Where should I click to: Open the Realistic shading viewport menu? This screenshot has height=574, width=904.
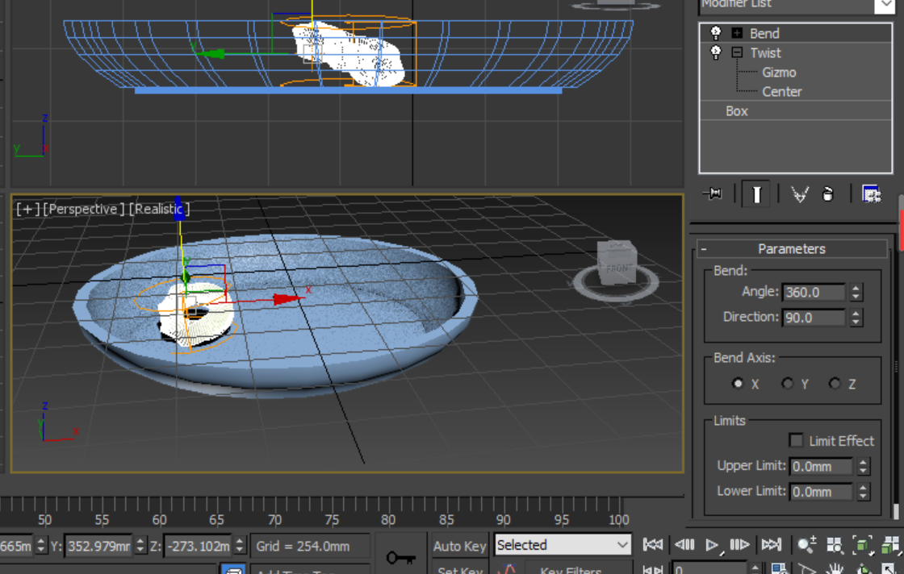[158, 208]
